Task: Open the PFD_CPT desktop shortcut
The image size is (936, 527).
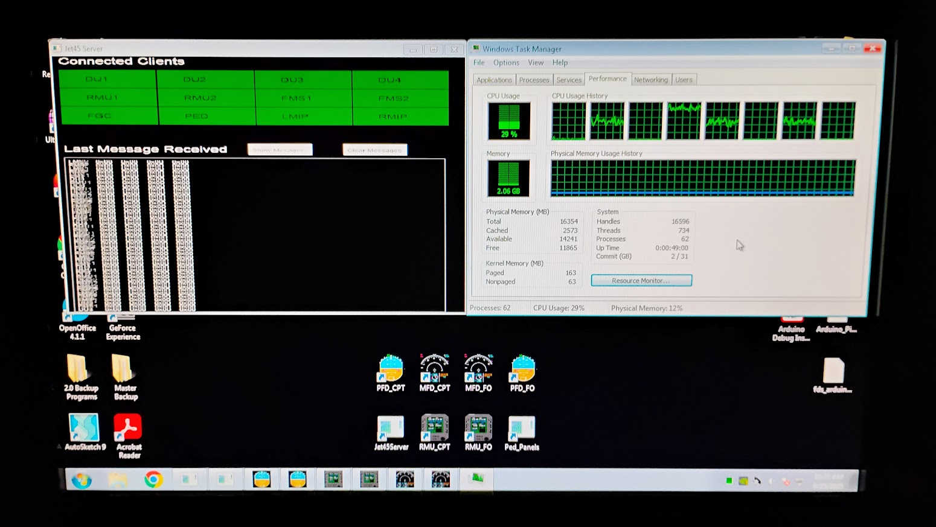Action: tap(391, 369)
